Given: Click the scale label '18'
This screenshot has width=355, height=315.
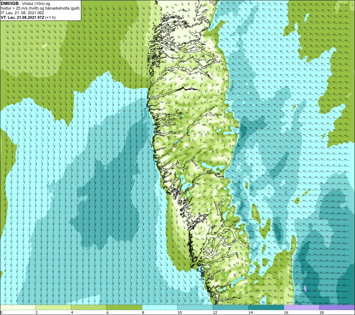Looking at the screenshot, I should (321, 313).
